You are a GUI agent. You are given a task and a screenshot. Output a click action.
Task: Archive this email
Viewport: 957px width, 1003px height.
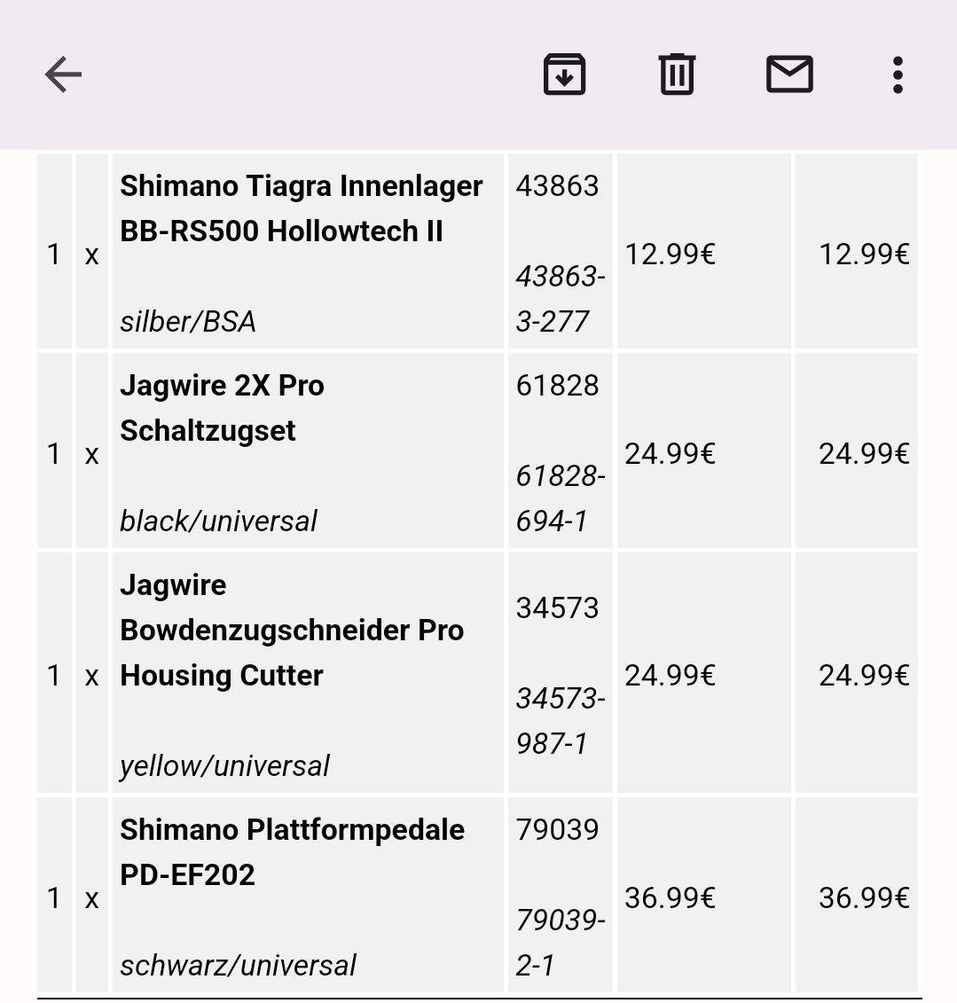(x=564, y=74)
